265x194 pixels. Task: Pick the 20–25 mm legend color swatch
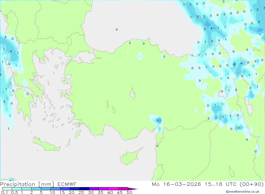[x=74, y=189]
